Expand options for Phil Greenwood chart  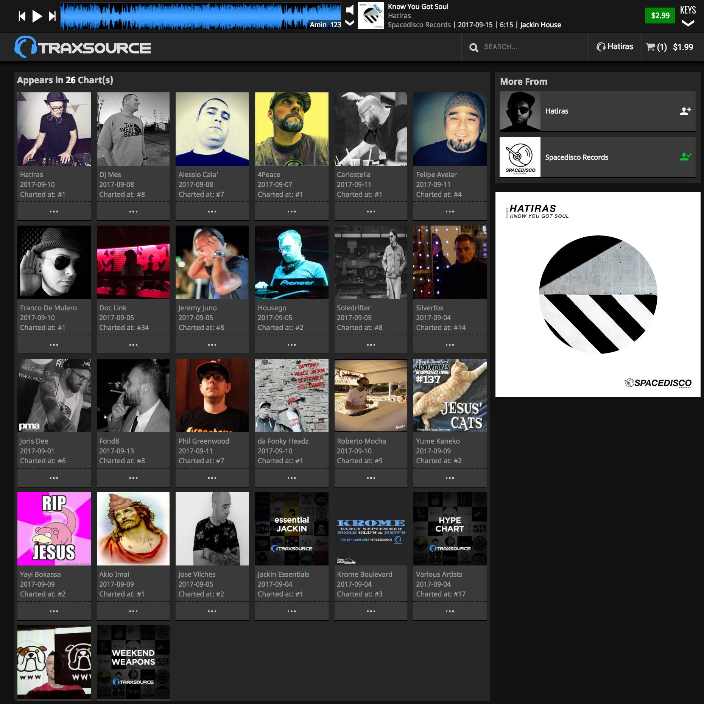pos(212,478)
